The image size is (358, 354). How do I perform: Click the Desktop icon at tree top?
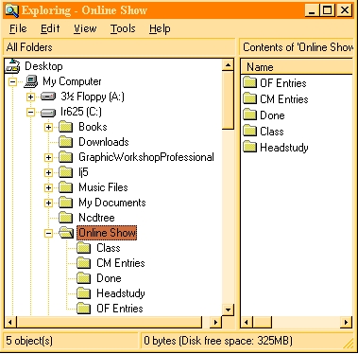pos(12,66)
